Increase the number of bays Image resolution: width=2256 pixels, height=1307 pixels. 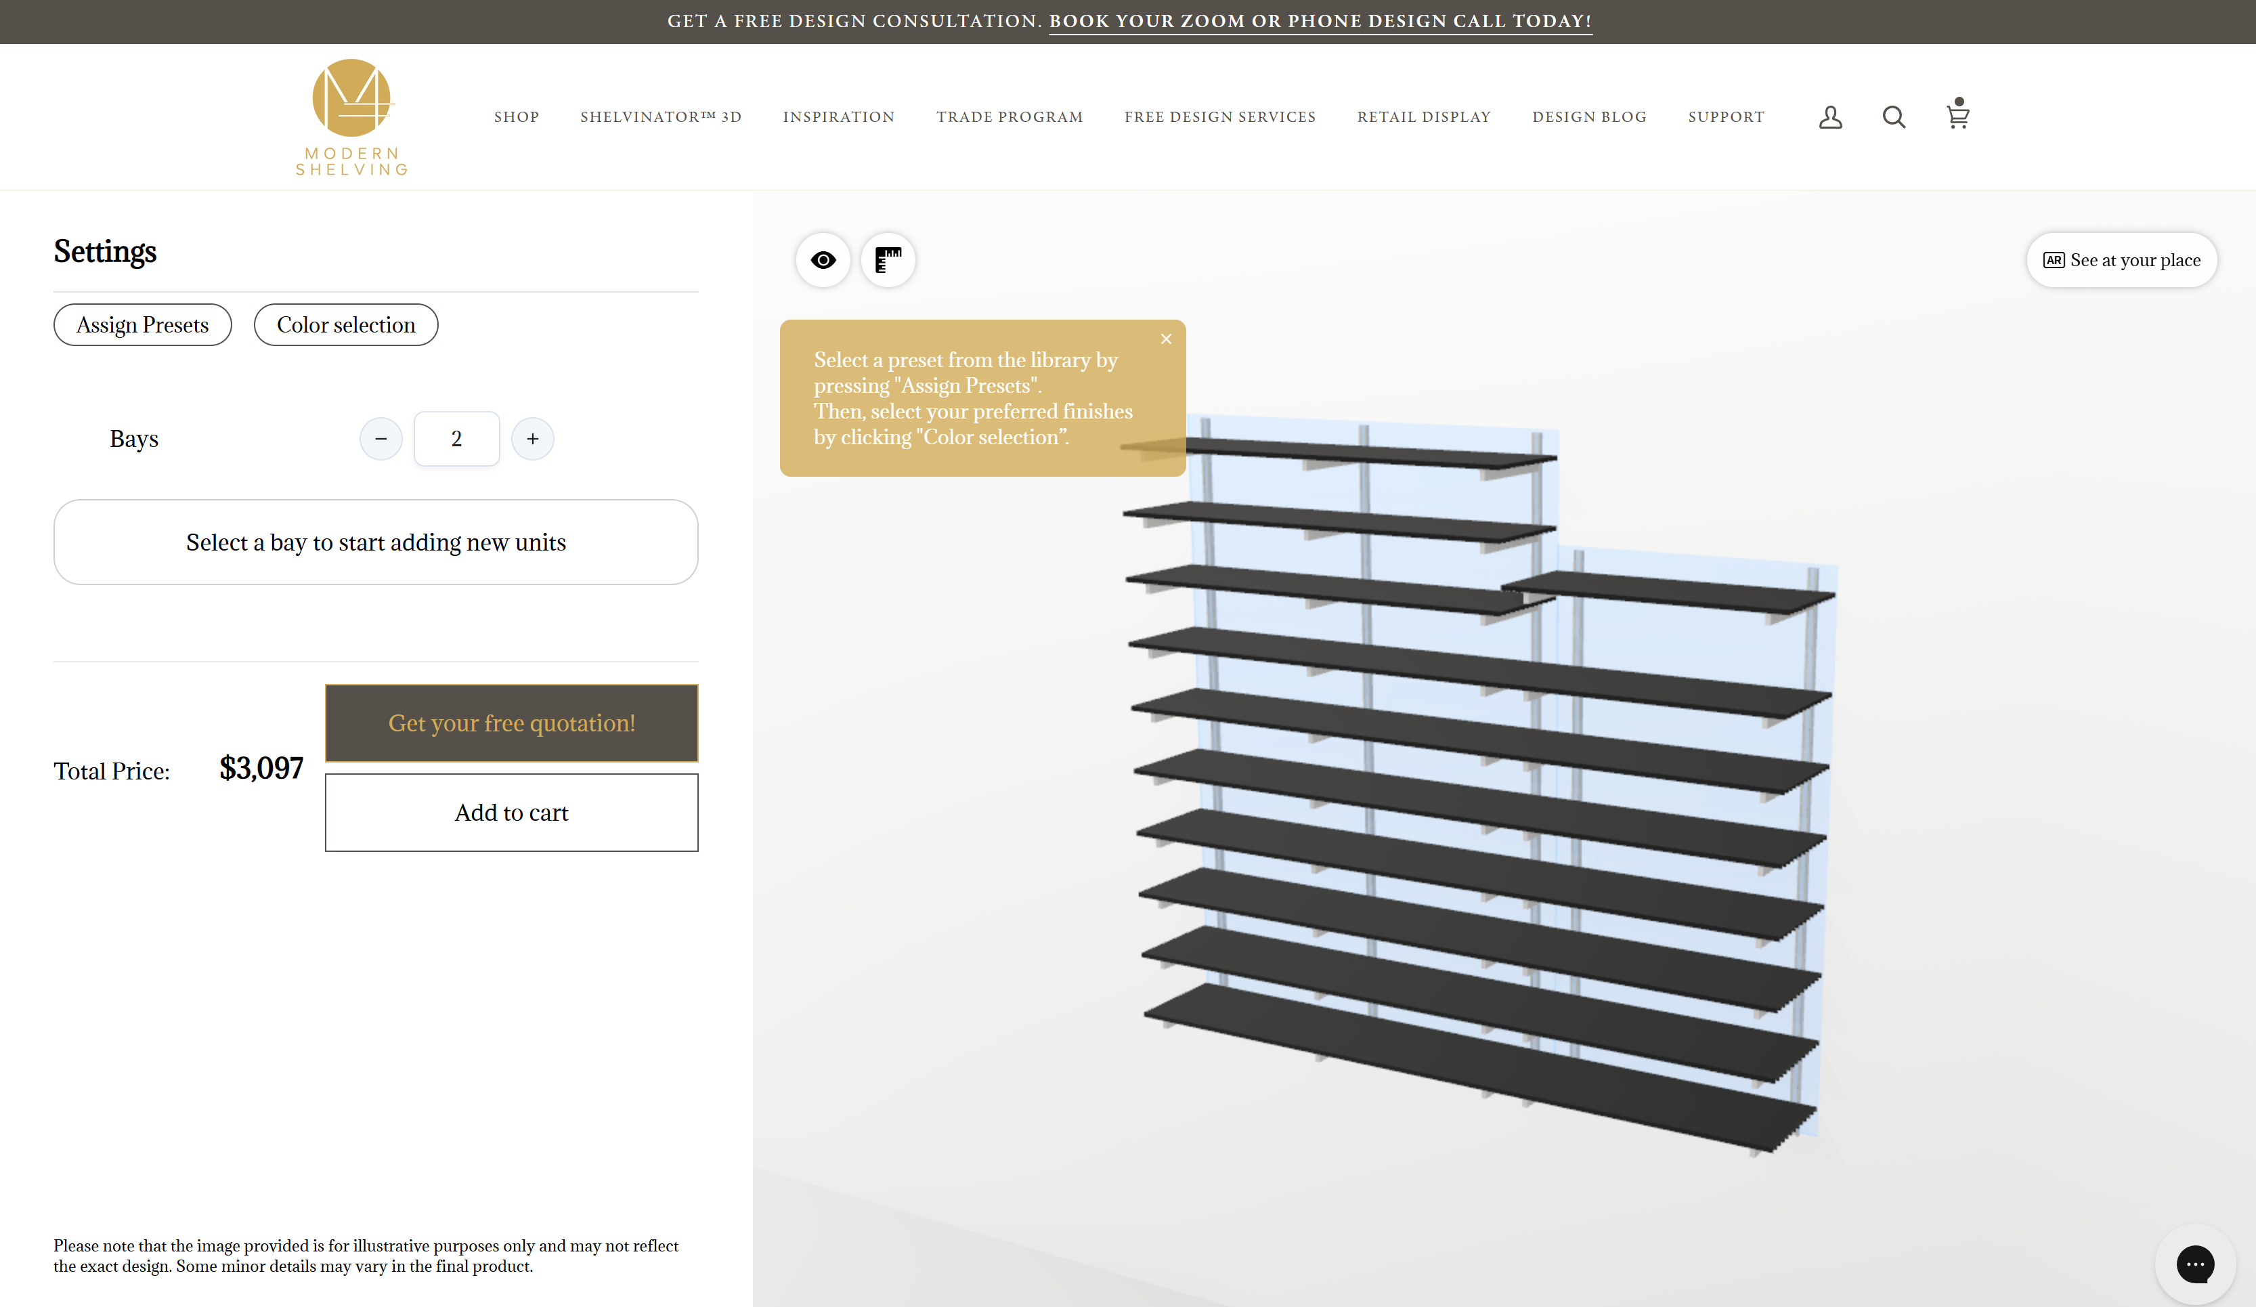(533, 439)
